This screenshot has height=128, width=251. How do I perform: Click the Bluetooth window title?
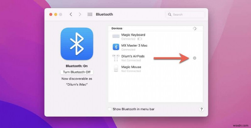(104, 14)
